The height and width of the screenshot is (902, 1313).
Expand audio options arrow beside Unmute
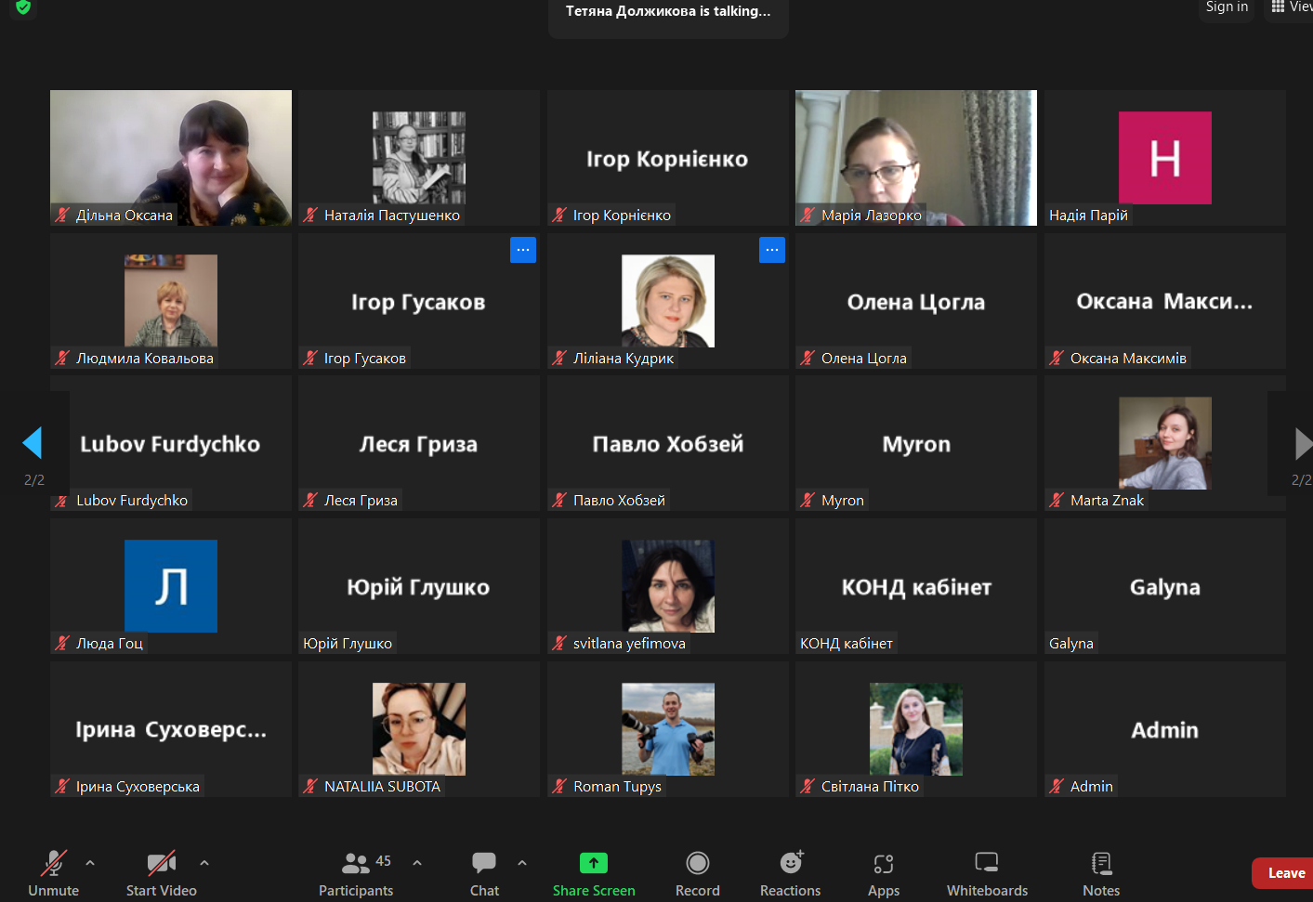point(90,863)
